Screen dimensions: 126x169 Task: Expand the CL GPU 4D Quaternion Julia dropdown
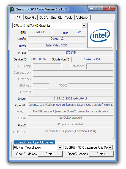[110, 148]
